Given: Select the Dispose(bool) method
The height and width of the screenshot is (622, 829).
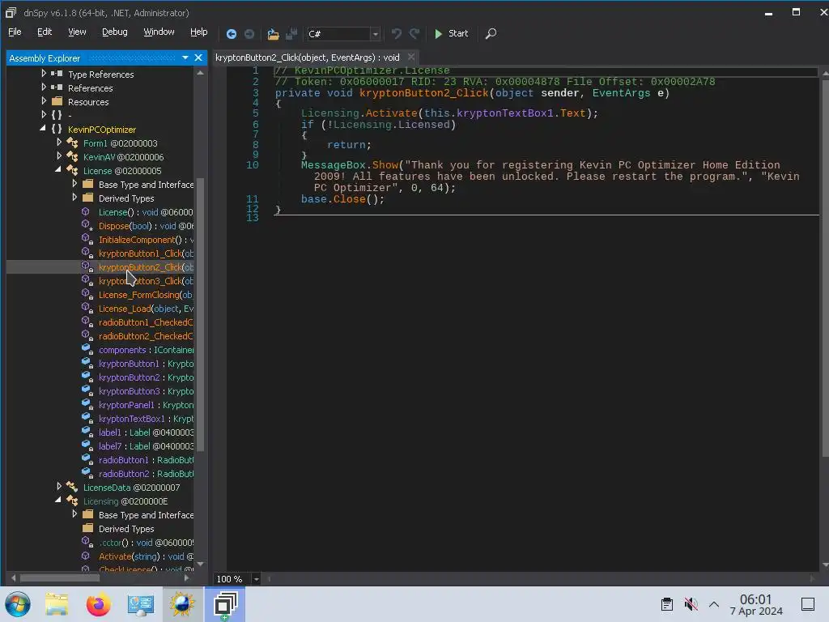Looking at the screenshot, I should [x=146, y=226].
